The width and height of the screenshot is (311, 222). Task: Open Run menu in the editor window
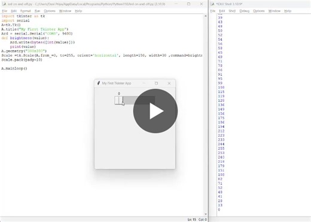coord(37,11)
